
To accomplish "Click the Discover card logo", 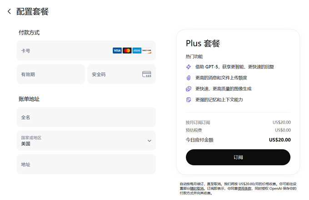I will pyautogui.click(x=146, y=51).
